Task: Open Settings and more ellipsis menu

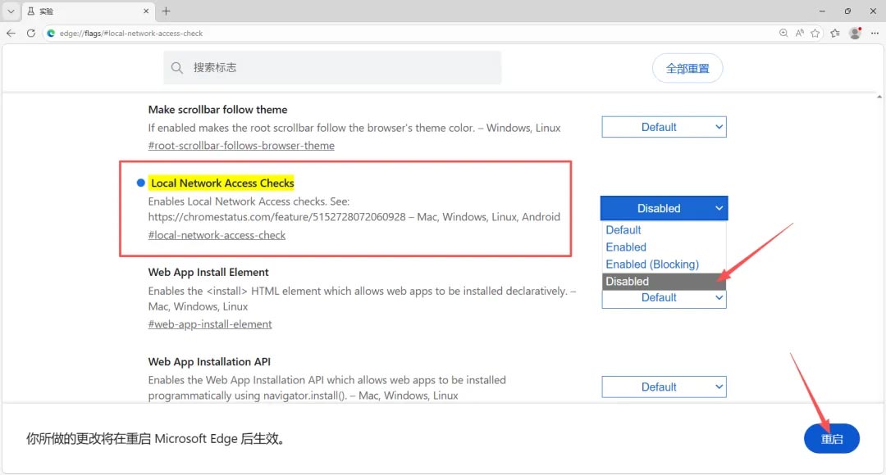Action: pos(875,34)
